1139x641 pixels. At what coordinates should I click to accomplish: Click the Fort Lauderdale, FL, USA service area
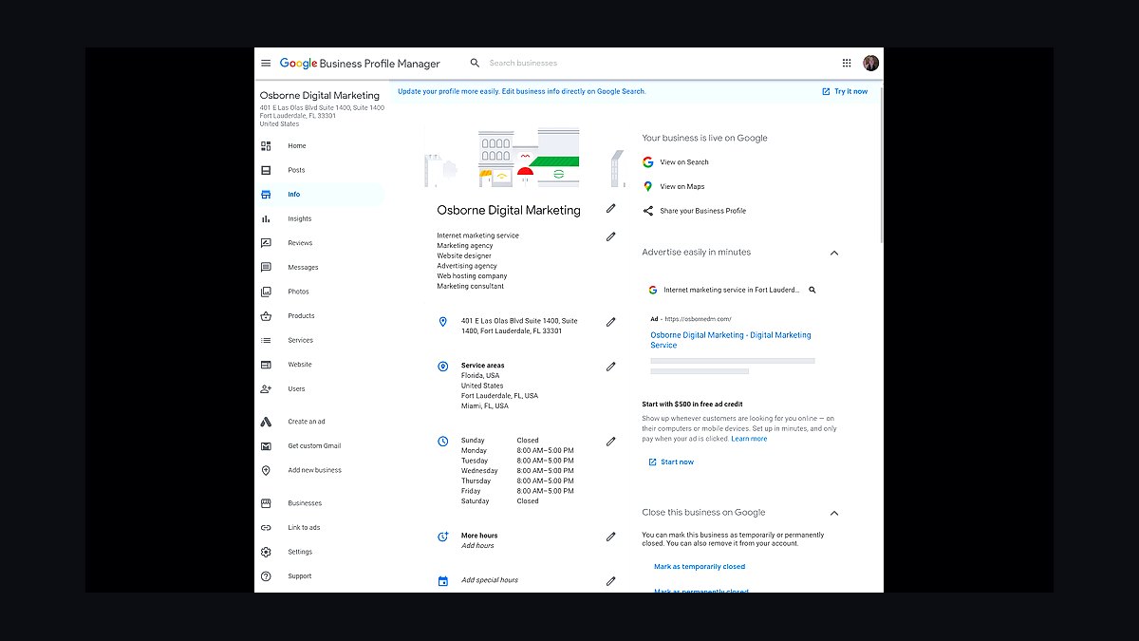tap(499, 396)
